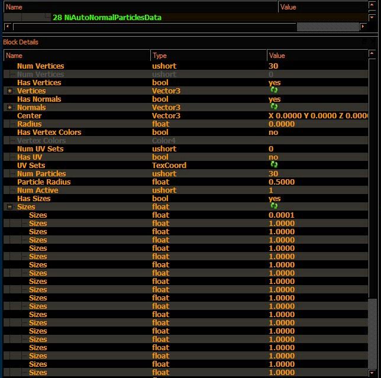381x378 pixels.
Task: Select the greyed-out Vertex Colors row
Action: coord(186,140)
